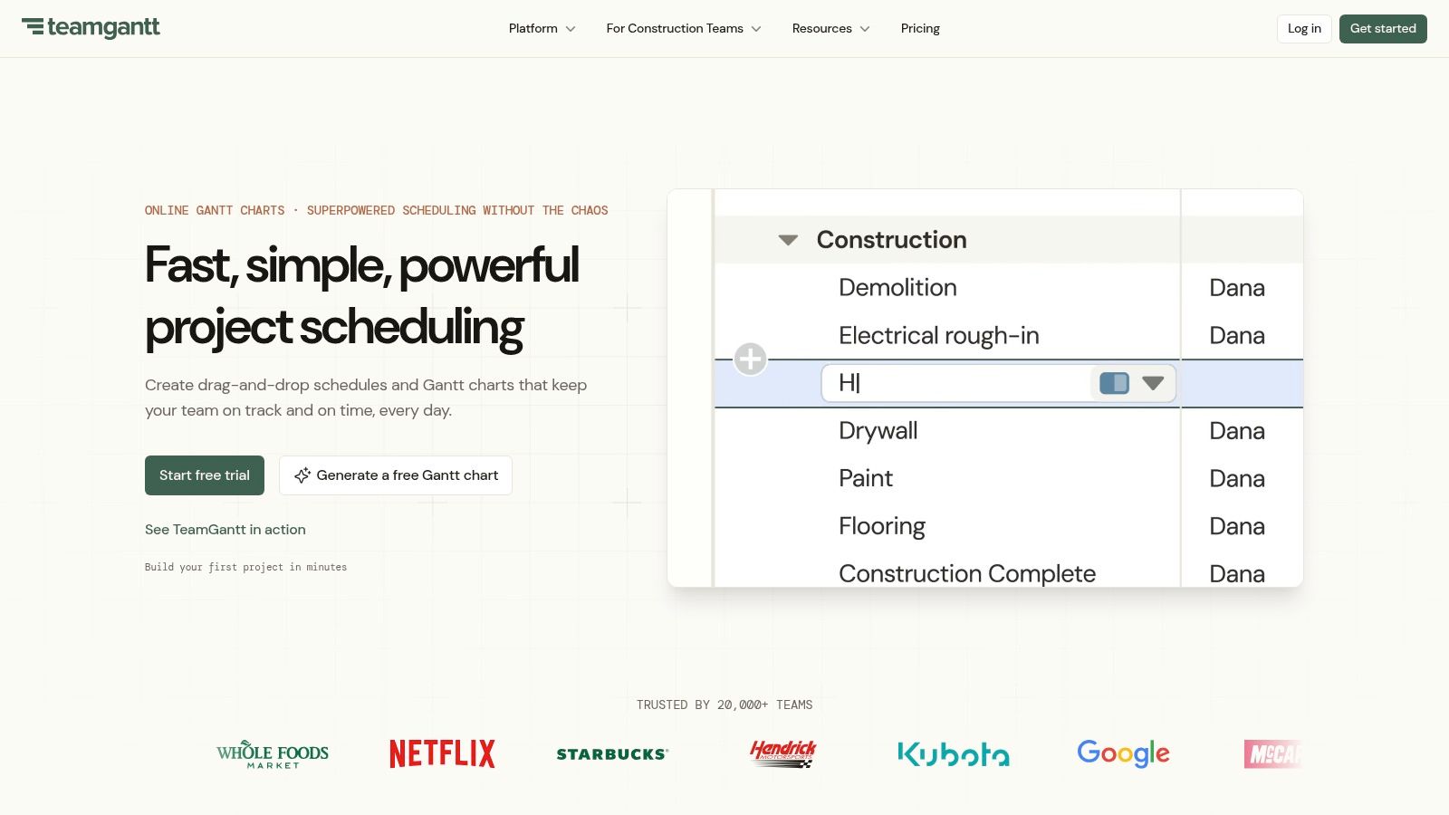Open For Construction Teams menu
This screenshot has width=1449, height=815.
(684, 29)
